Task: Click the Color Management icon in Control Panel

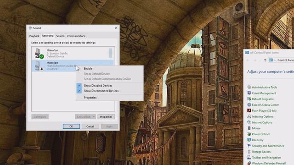Action: click(249, 93)
